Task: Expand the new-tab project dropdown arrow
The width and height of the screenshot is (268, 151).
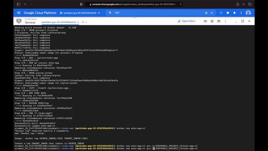Action: tap(86, 22)
